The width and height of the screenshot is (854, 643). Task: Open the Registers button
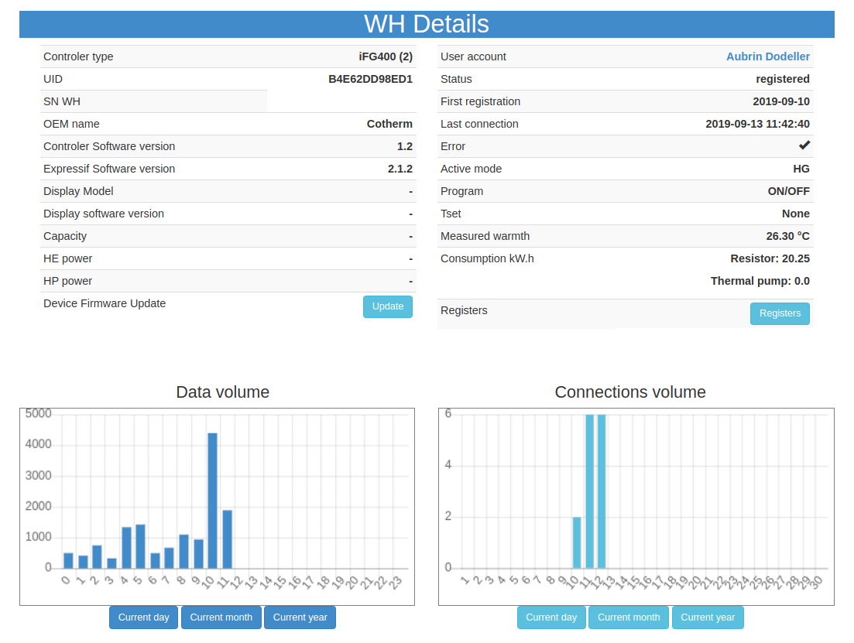779,313
